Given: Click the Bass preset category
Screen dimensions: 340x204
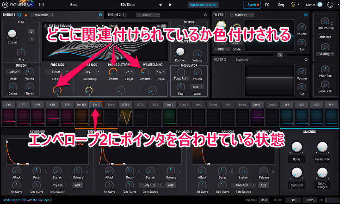Looking at the screenshot, I should click(74, 5).
